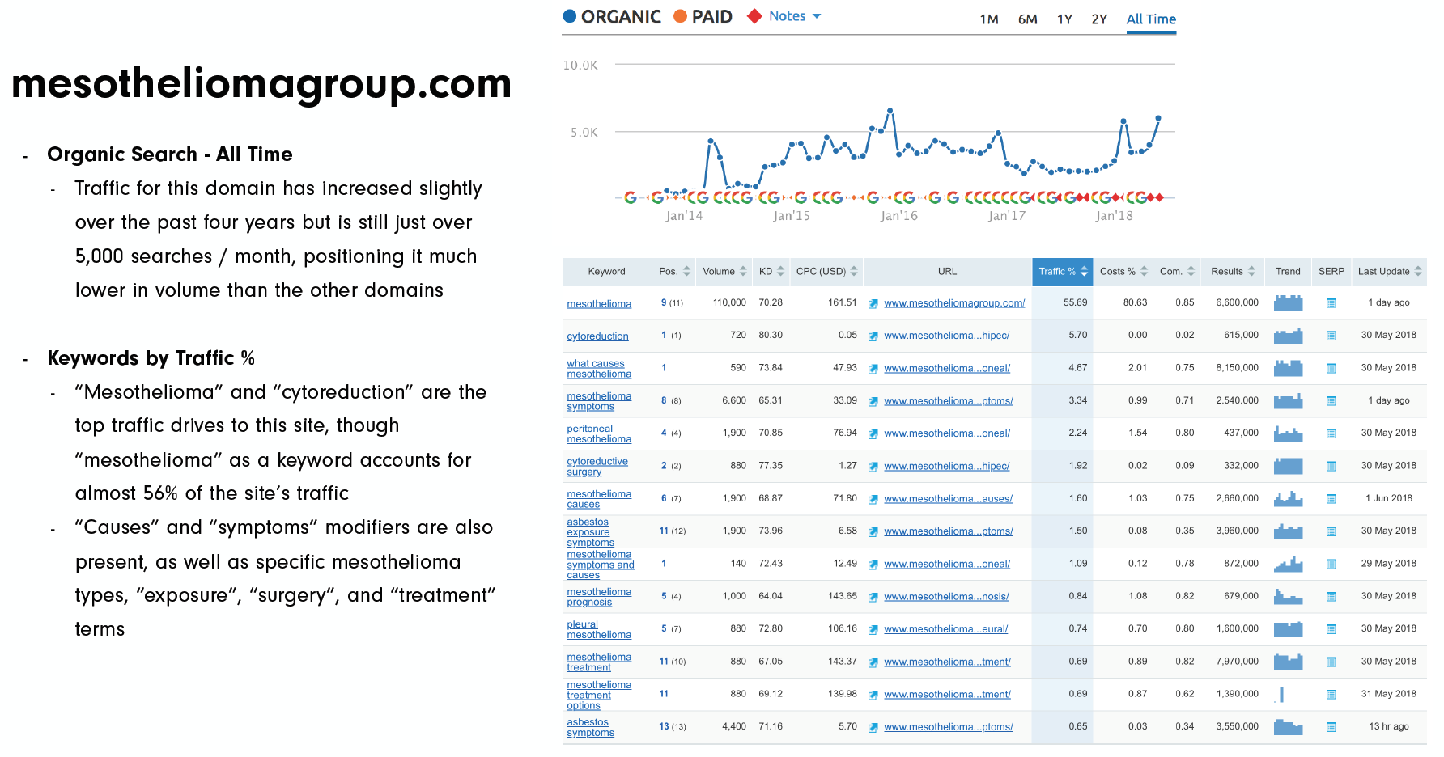Open external link icon in pleural mesothelioma row
This screenshot has height=757, width=1444.
click(x=873, y=630)
